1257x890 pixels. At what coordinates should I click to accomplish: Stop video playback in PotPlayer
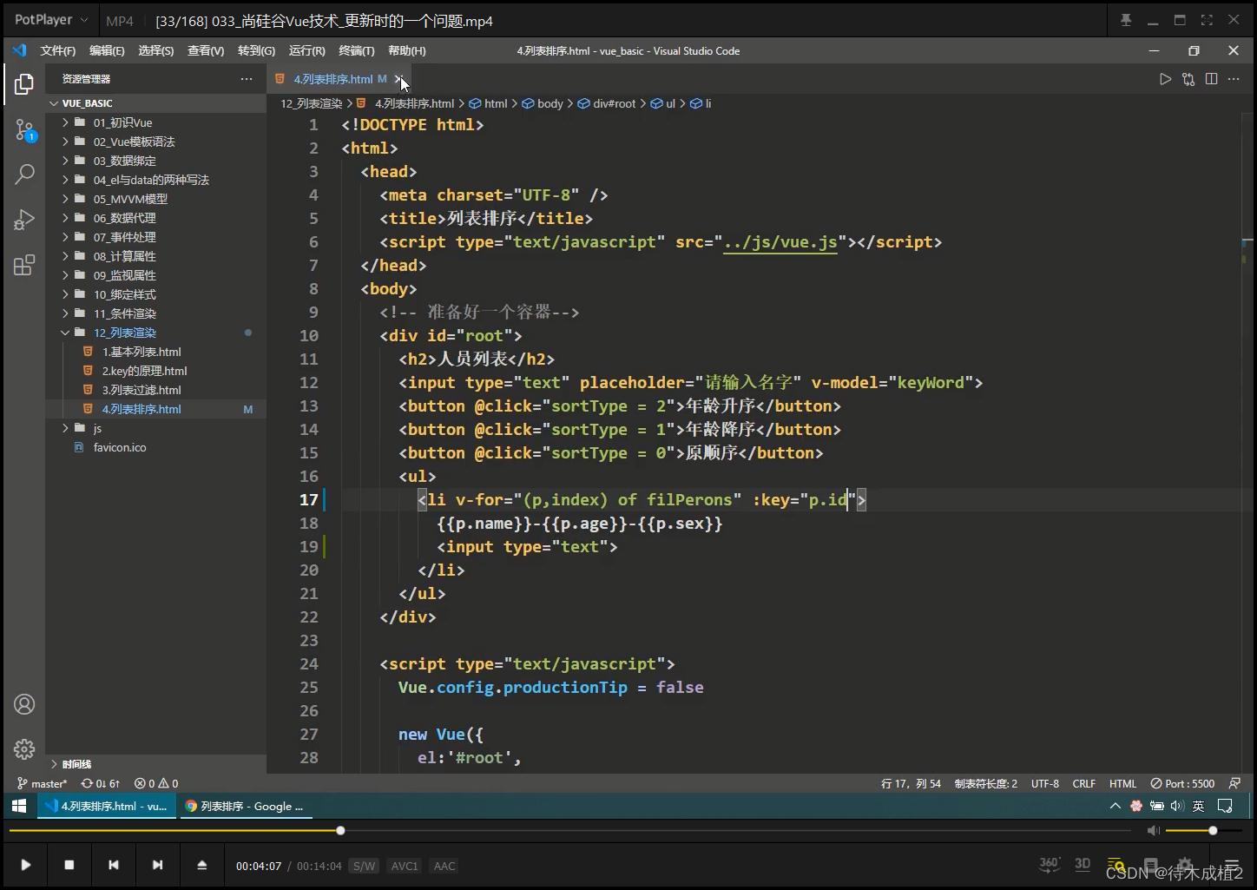click(x=69, y=865)
